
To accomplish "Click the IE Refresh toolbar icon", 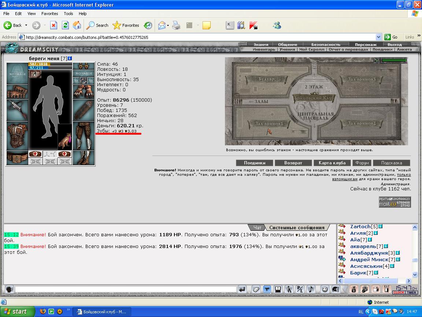I will 65,25.
